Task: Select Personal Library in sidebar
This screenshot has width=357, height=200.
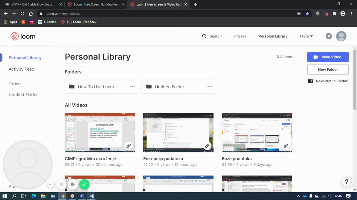Action: 25,57
